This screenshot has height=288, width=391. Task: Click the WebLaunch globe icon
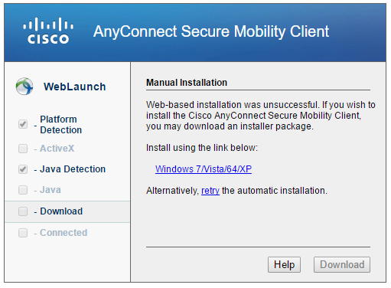tap(24, 87)
